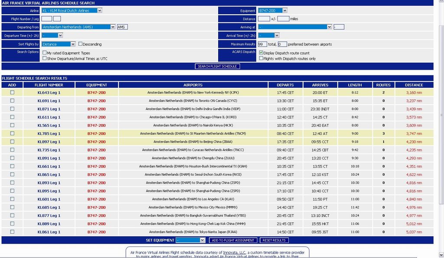Enable the Descending sort checkbox
Viewport: 444px width, 258px height.
pos(80,44)
